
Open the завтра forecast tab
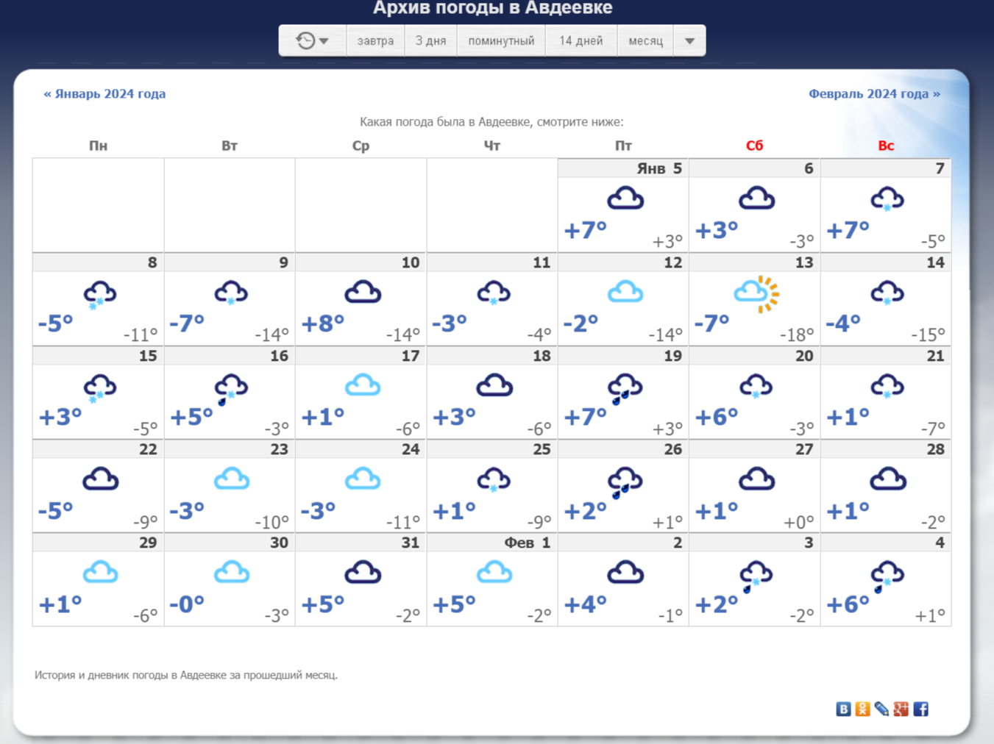click(x=375, y=40)
